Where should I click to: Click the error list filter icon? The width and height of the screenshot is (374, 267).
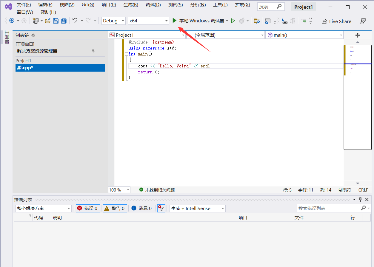point(161,208)
